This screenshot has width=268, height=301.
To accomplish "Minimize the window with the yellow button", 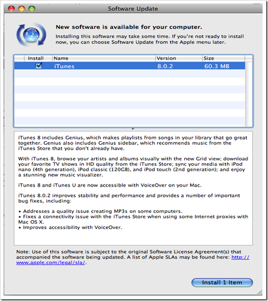I will pos(21,9).
